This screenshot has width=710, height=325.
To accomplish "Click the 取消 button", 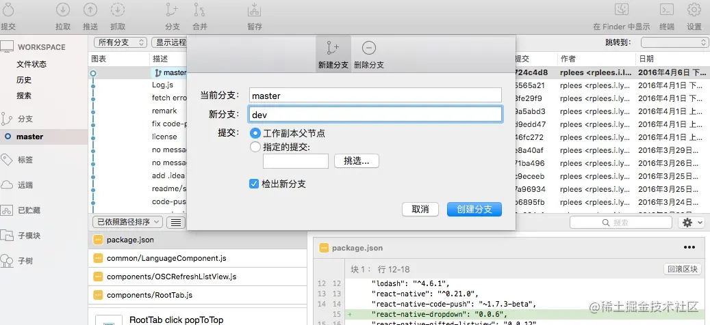I will [420, 210].
